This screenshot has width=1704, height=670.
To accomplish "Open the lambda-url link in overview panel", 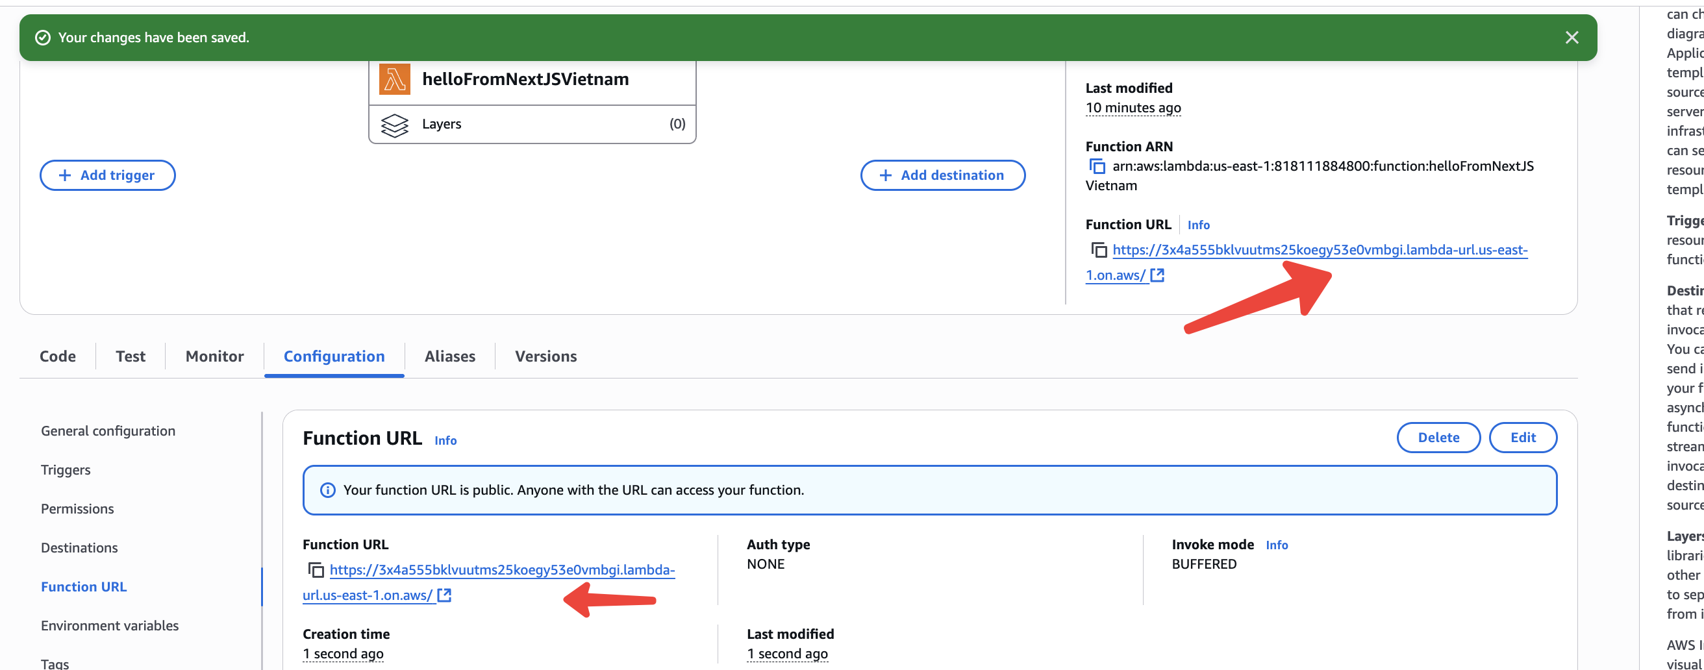I will click(1319, 250).
